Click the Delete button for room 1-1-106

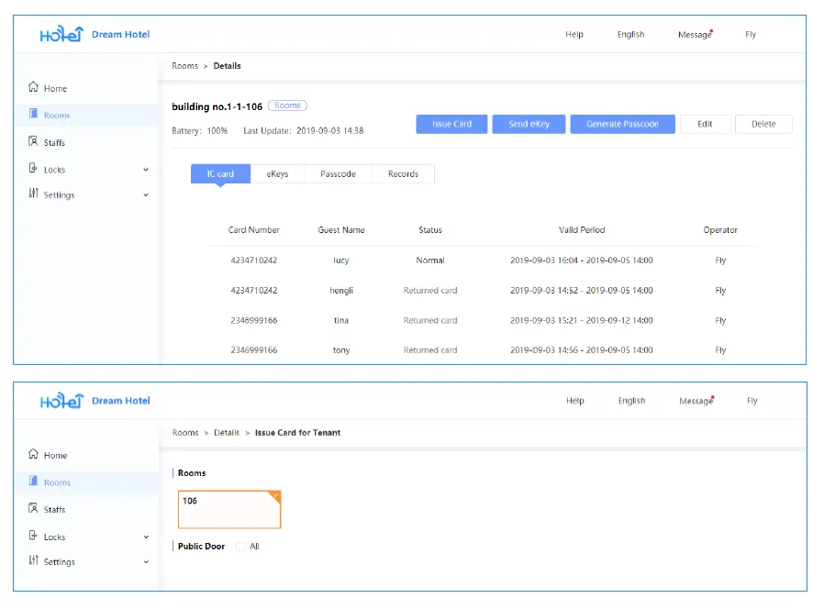pyautogui.click(x=763, y=125)
